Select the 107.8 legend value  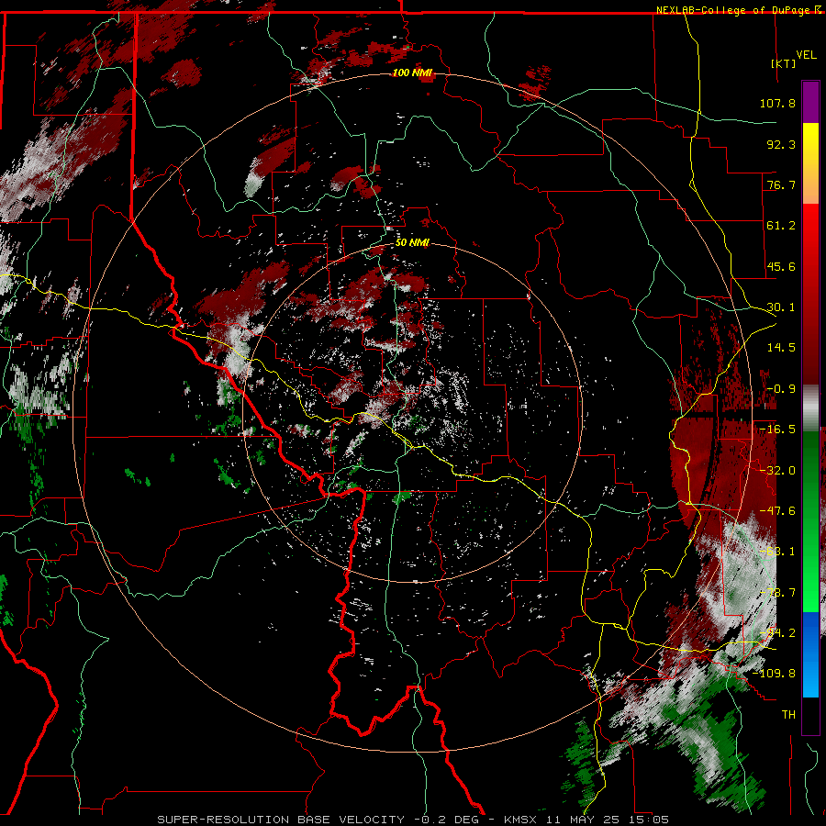(777, 103)
